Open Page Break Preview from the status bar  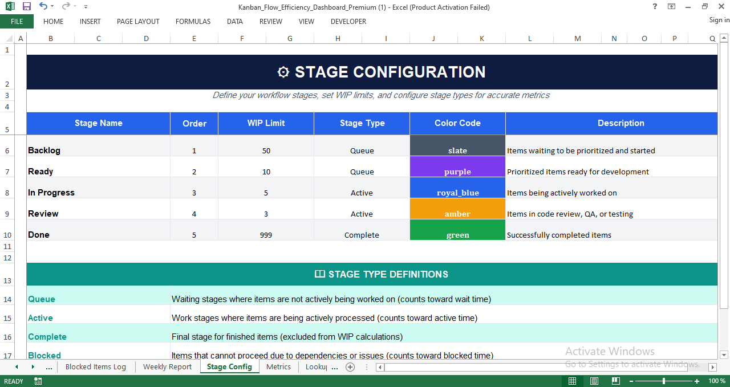(616, 381)
